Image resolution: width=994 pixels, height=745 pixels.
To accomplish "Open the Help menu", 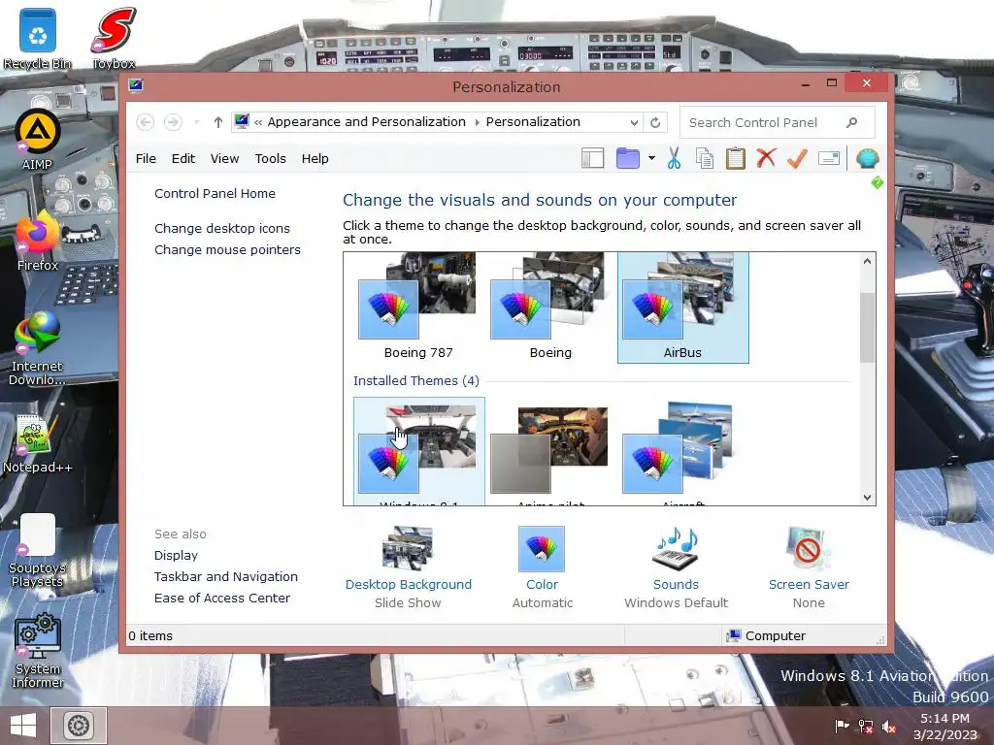I will 315,158.
